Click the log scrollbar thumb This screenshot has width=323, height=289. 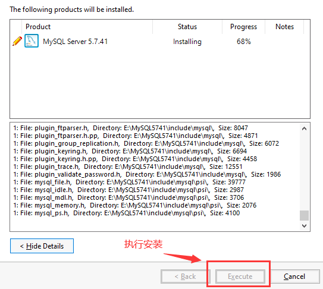pyautogui.click(x=304, y=215)
